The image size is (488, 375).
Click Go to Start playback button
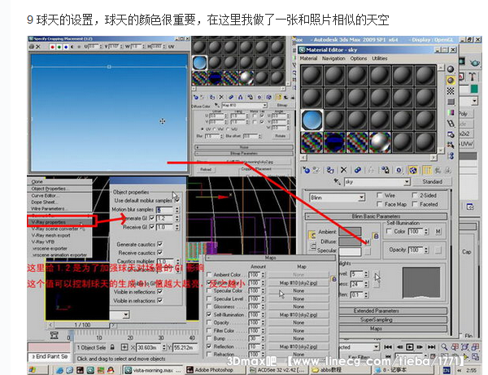coord(388,347)
